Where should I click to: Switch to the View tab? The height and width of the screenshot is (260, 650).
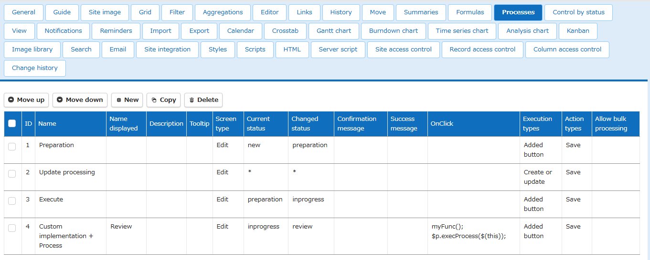[19, 31]
